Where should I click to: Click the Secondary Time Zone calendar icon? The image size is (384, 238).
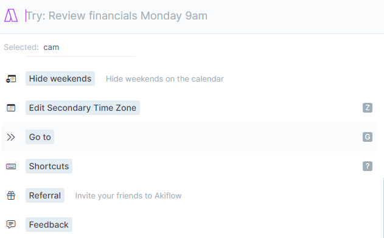coord(11,108)
